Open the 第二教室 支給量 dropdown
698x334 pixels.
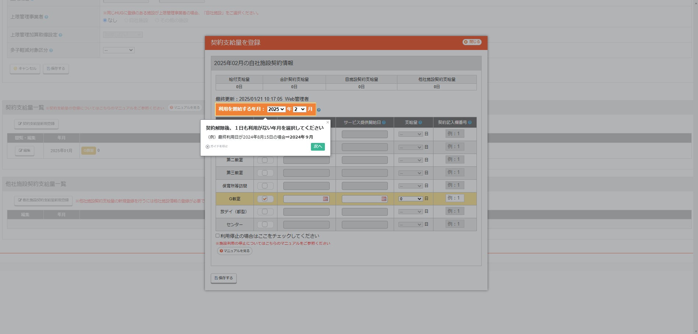411,160
